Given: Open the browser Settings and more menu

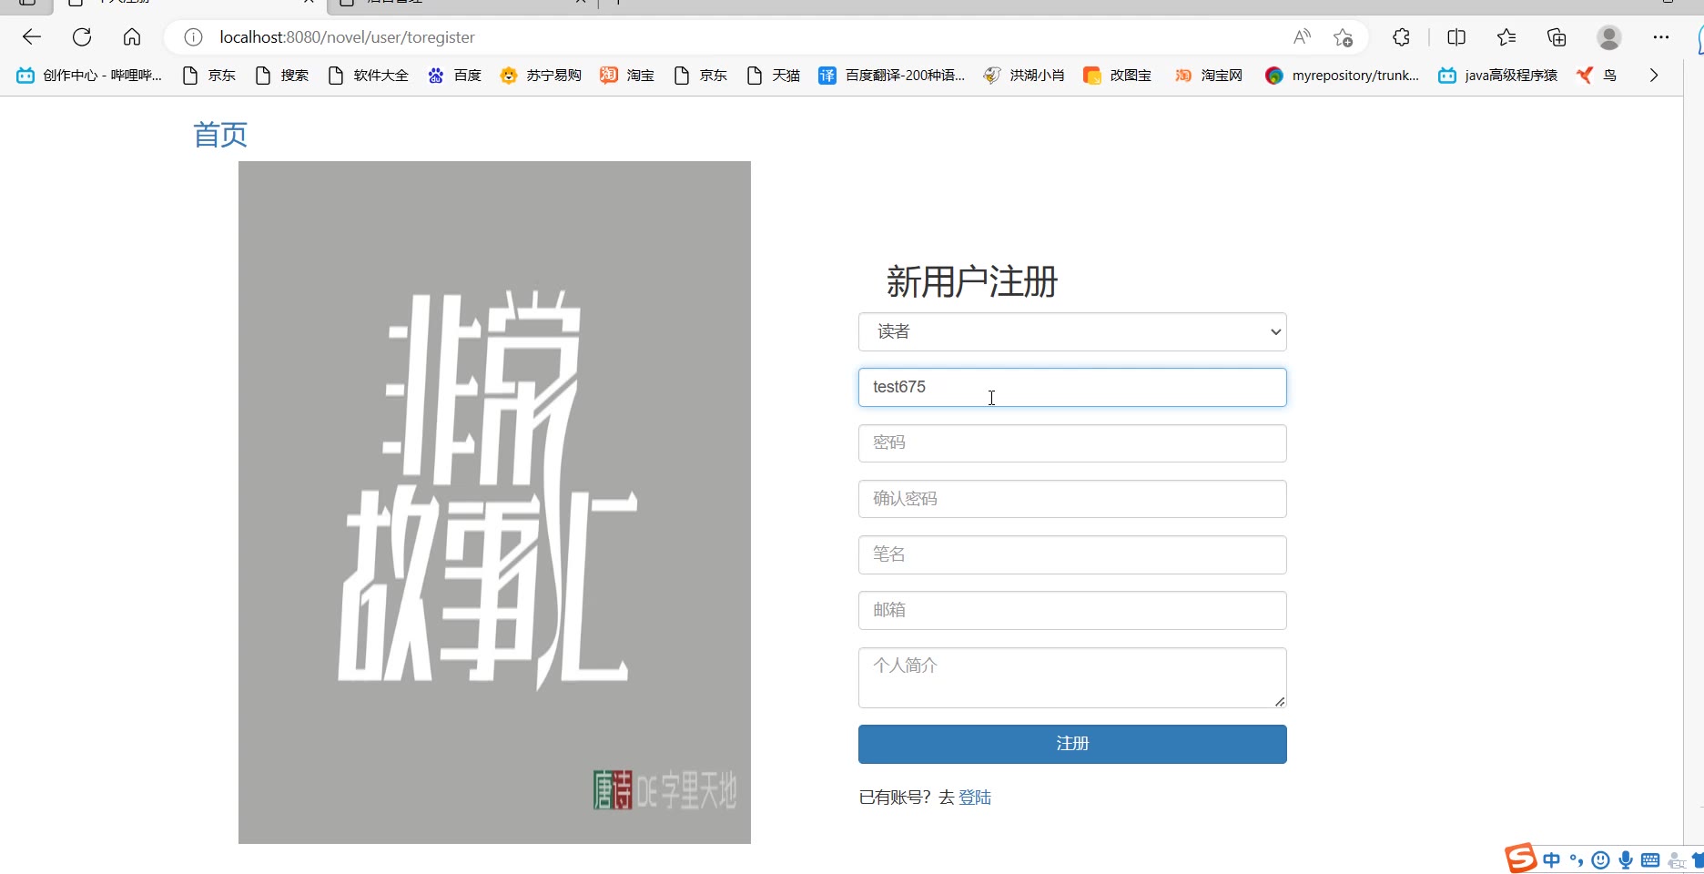Looking at the screenshot, I should (1661, 37).
